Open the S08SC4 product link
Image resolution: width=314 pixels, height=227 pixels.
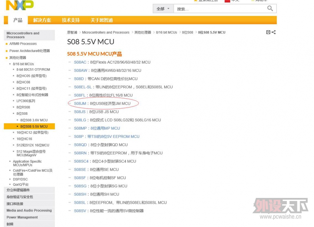81,161
